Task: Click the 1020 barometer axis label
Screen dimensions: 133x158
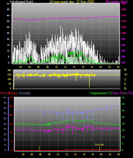Action: click(x=124, y=10)
